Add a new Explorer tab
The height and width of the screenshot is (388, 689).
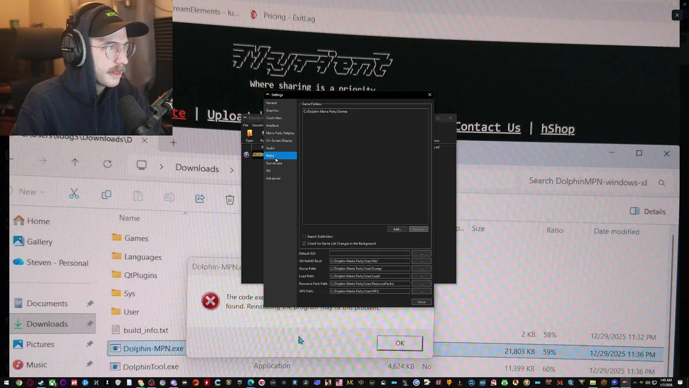coord(173,142)
